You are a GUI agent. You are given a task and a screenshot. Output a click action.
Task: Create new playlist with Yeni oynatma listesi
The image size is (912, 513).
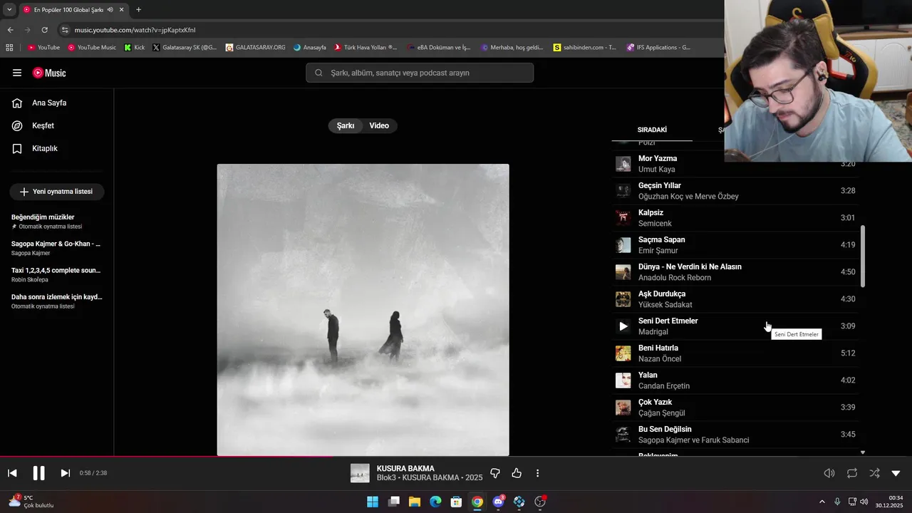point(57,192)
